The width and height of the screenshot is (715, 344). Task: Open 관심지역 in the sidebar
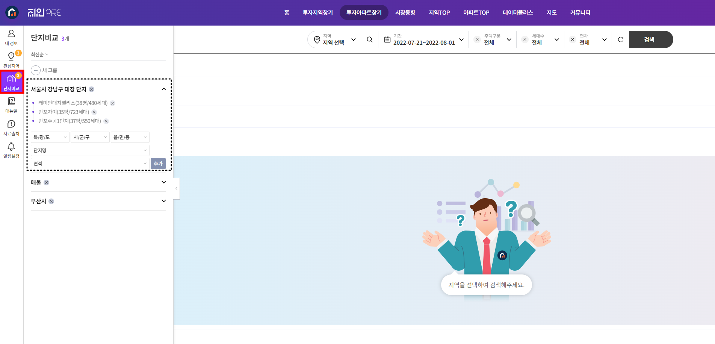tap(11, 60)
